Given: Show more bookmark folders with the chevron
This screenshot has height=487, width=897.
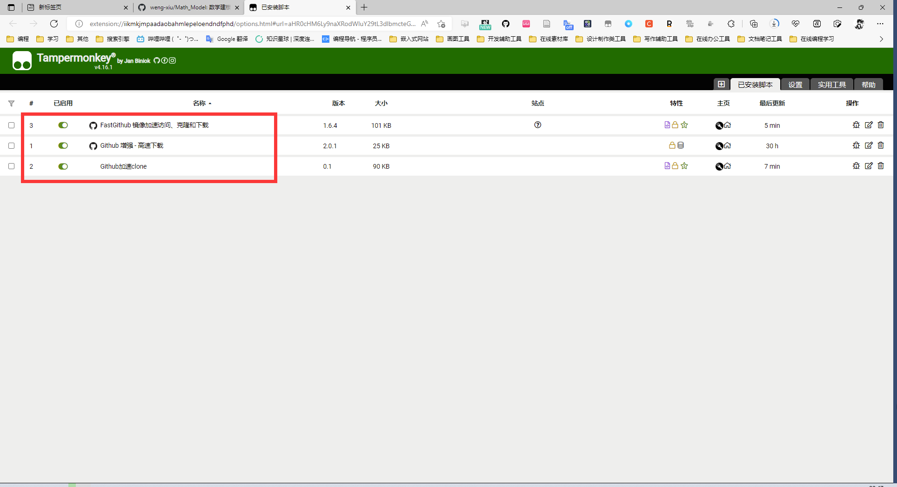Looking at the screenshot, I should pyautogui.click(x=881, y=39).
